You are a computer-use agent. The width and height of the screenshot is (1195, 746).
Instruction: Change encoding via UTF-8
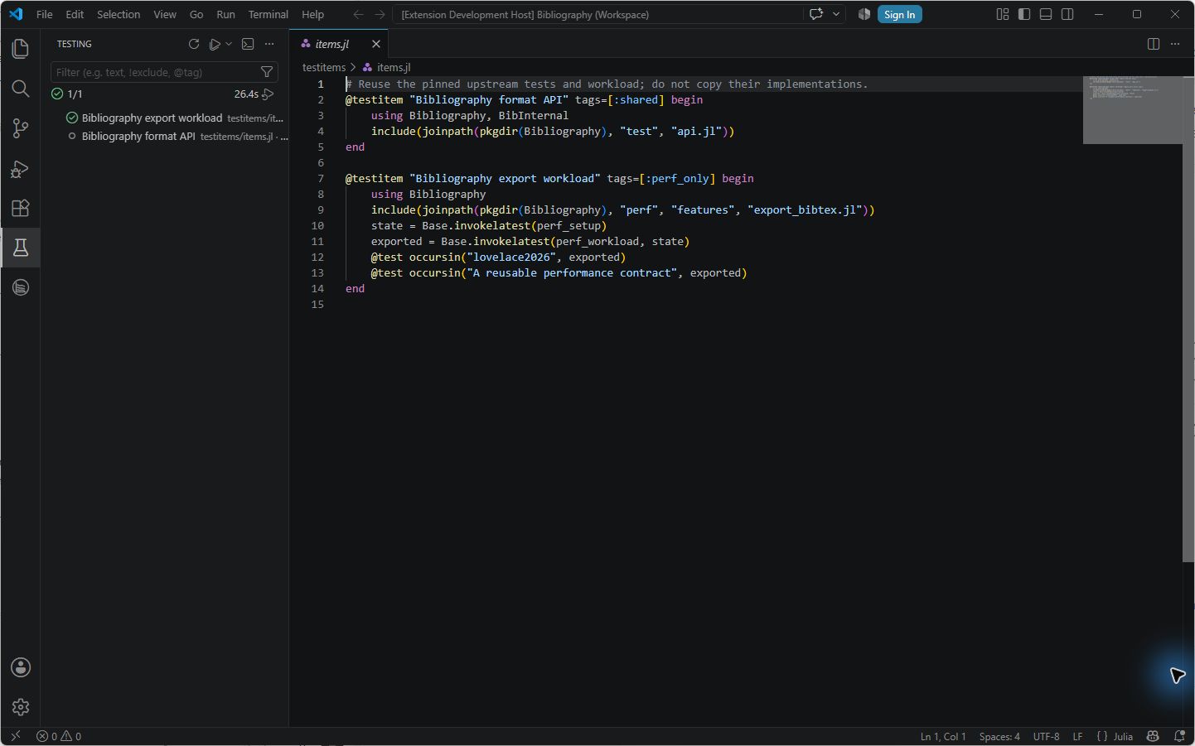pos(1046,736)
